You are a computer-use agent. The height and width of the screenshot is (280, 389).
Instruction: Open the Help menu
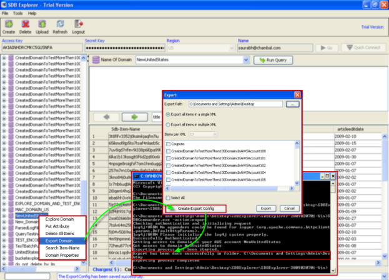(32, 13)
